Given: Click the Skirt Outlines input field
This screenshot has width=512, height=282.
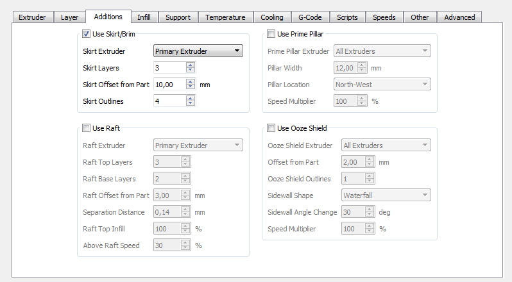Looking at the screenshot, I should pos(169,101).
